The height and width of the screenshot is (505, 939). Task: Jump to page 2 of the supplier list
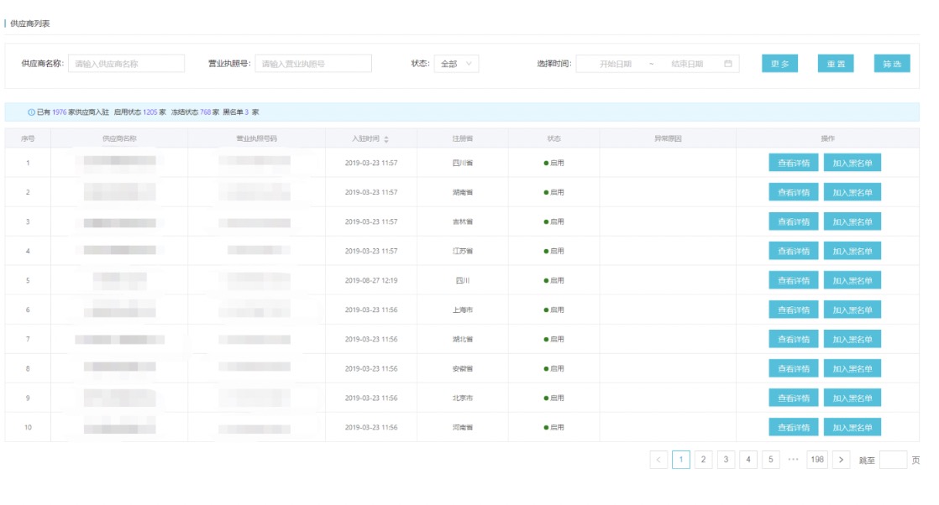(x=703, y=460)
